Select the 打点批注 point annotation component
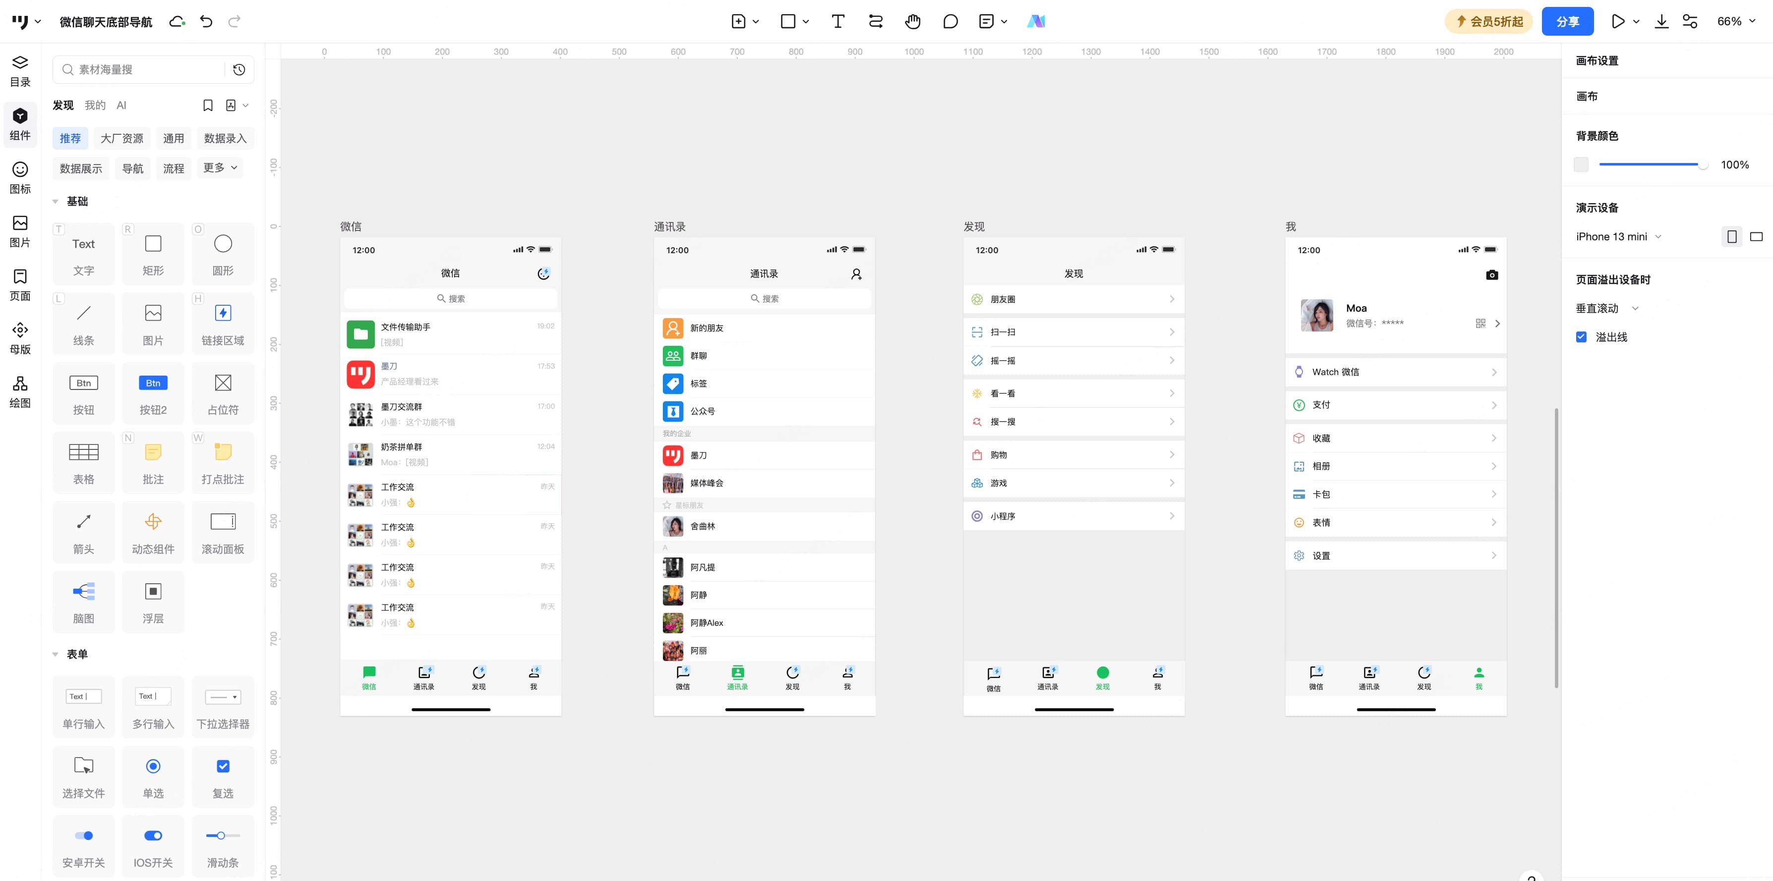The image size is (1773, 881). coord(222,462)
